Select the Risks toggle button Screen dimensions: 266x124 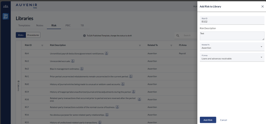(x=21, y=35)
